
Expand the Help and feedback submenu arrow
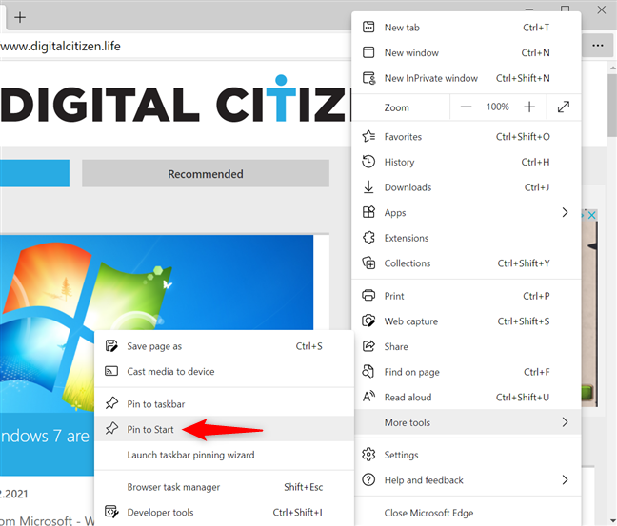point(565,479)
